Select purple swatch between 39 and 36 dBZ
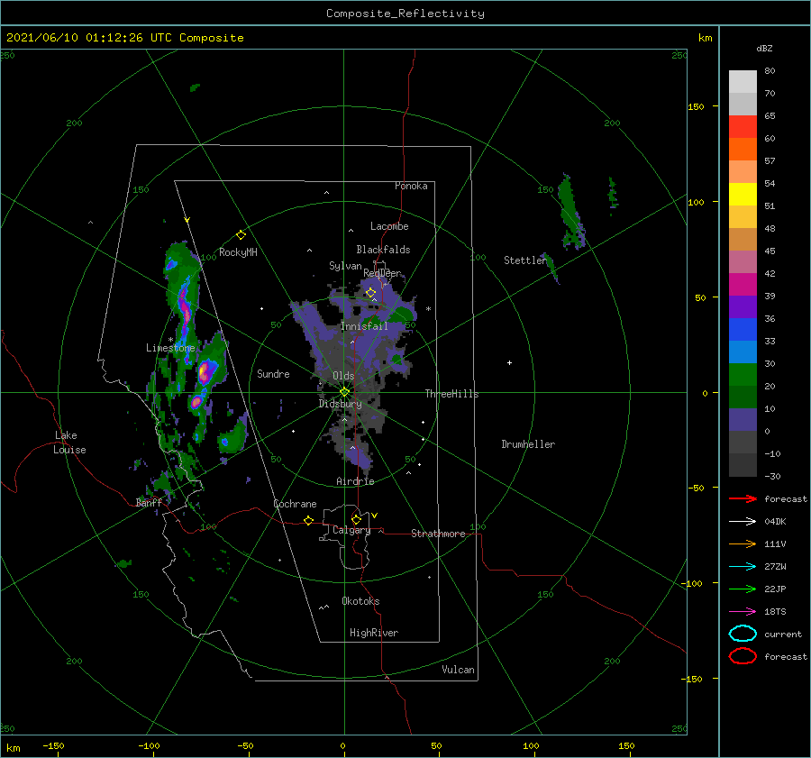This screenshot has width=811, height=758. (743, 306)
